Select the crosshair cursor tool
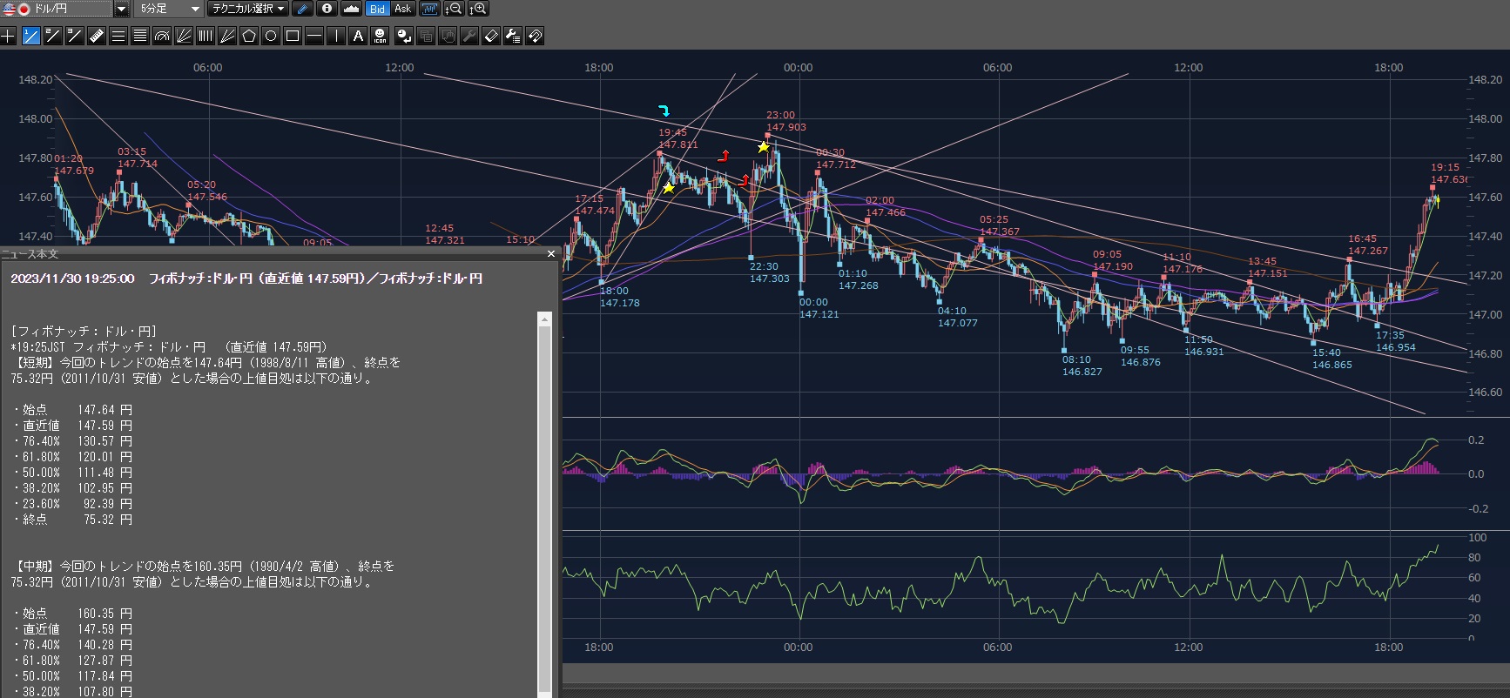Screen dimensions: 1510x698 tap(9, 36)
